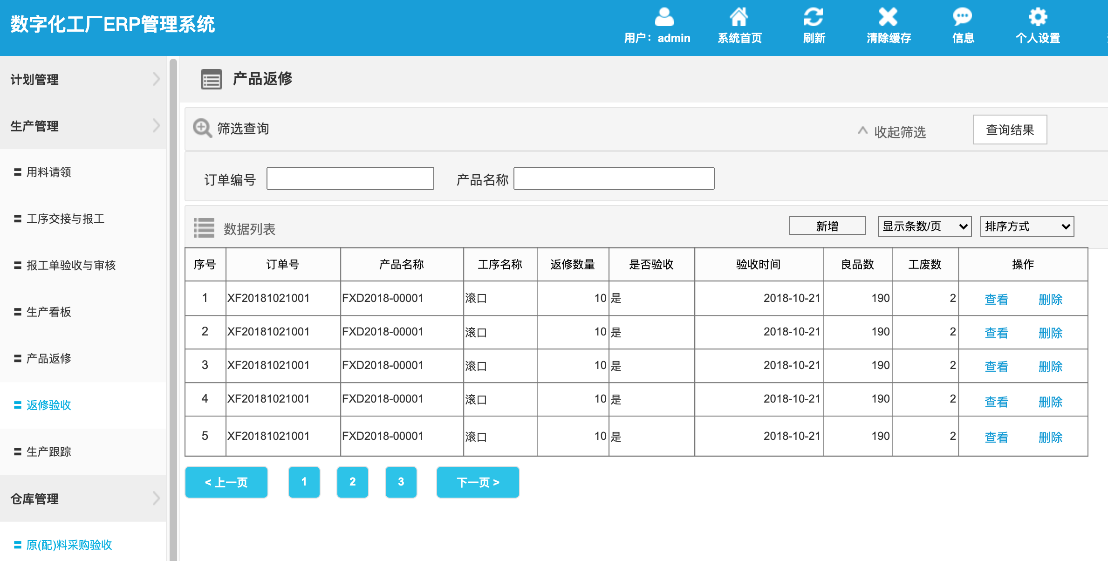This screenshot has width=1108, height=561.
Task: Open messages via speech bubble icon
Action: [962, 18]
